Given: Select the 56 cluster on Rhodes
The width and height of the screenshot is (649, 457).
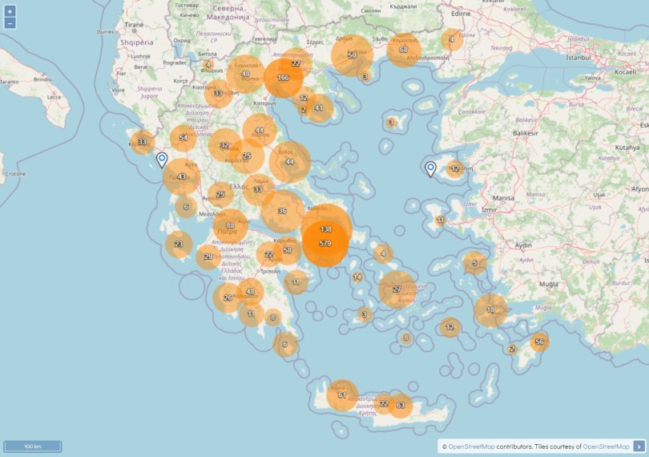Looking at the screenshot, I should 539,342.
